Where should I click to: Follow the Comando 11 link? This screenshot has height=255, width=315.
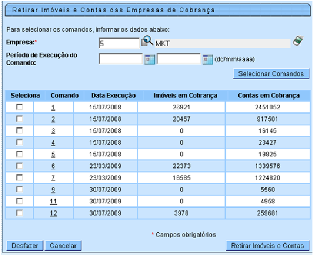[53, 201]
